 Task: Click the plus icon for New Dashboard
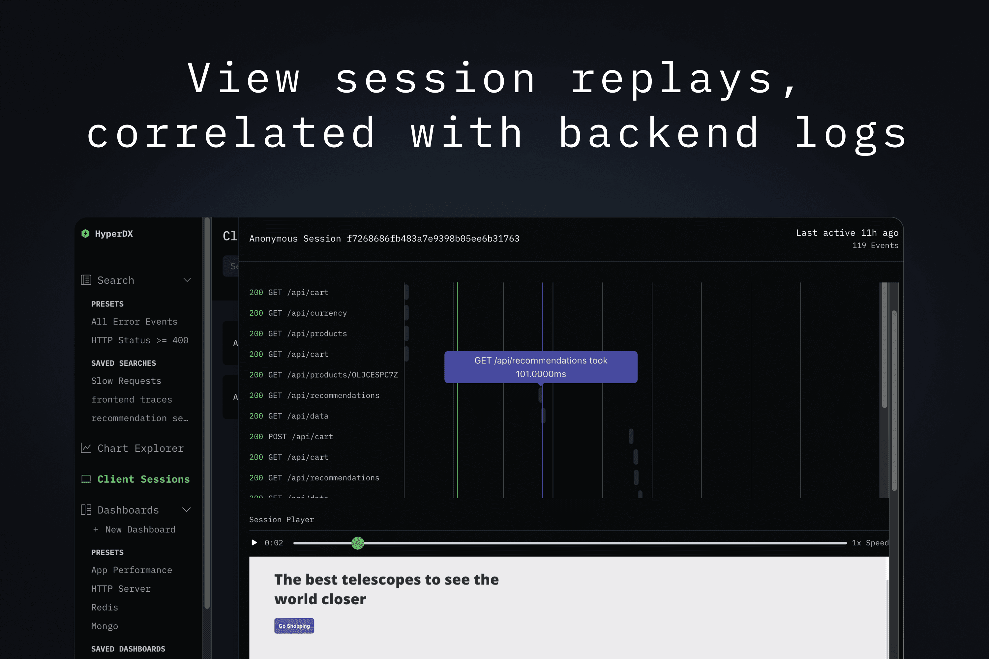(x=96, y=530)
